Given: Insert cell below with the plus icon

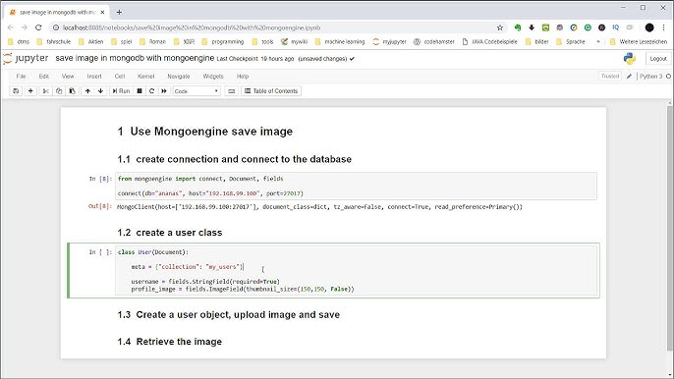Looking at the screenshot, I should [30, 91].
